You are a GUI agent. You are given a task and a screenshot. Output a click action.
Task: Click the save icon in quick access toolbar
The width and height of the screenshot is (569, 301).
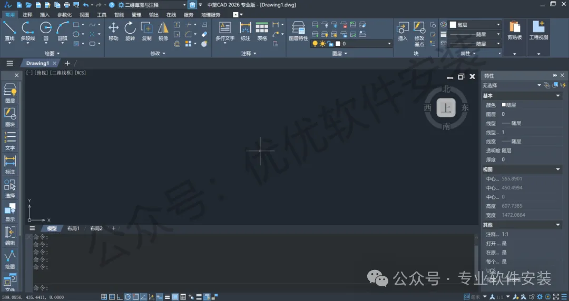tap(38, 5)
